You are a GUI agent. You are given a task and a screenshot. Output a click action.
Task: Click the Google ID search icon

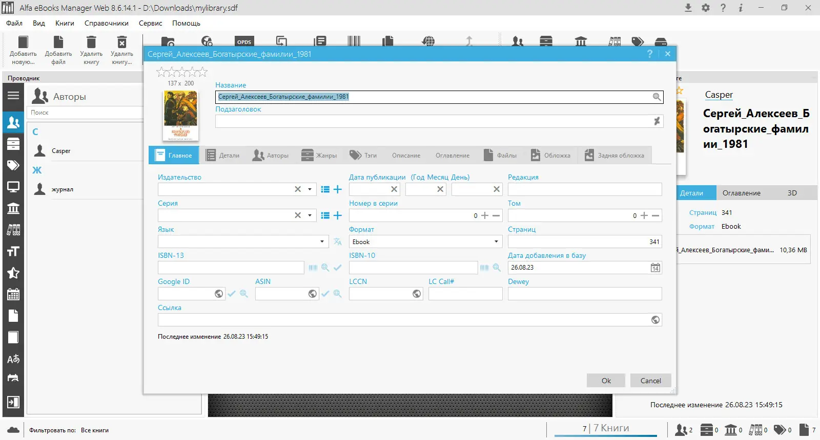pyautogui.click(x=244, y=294)
